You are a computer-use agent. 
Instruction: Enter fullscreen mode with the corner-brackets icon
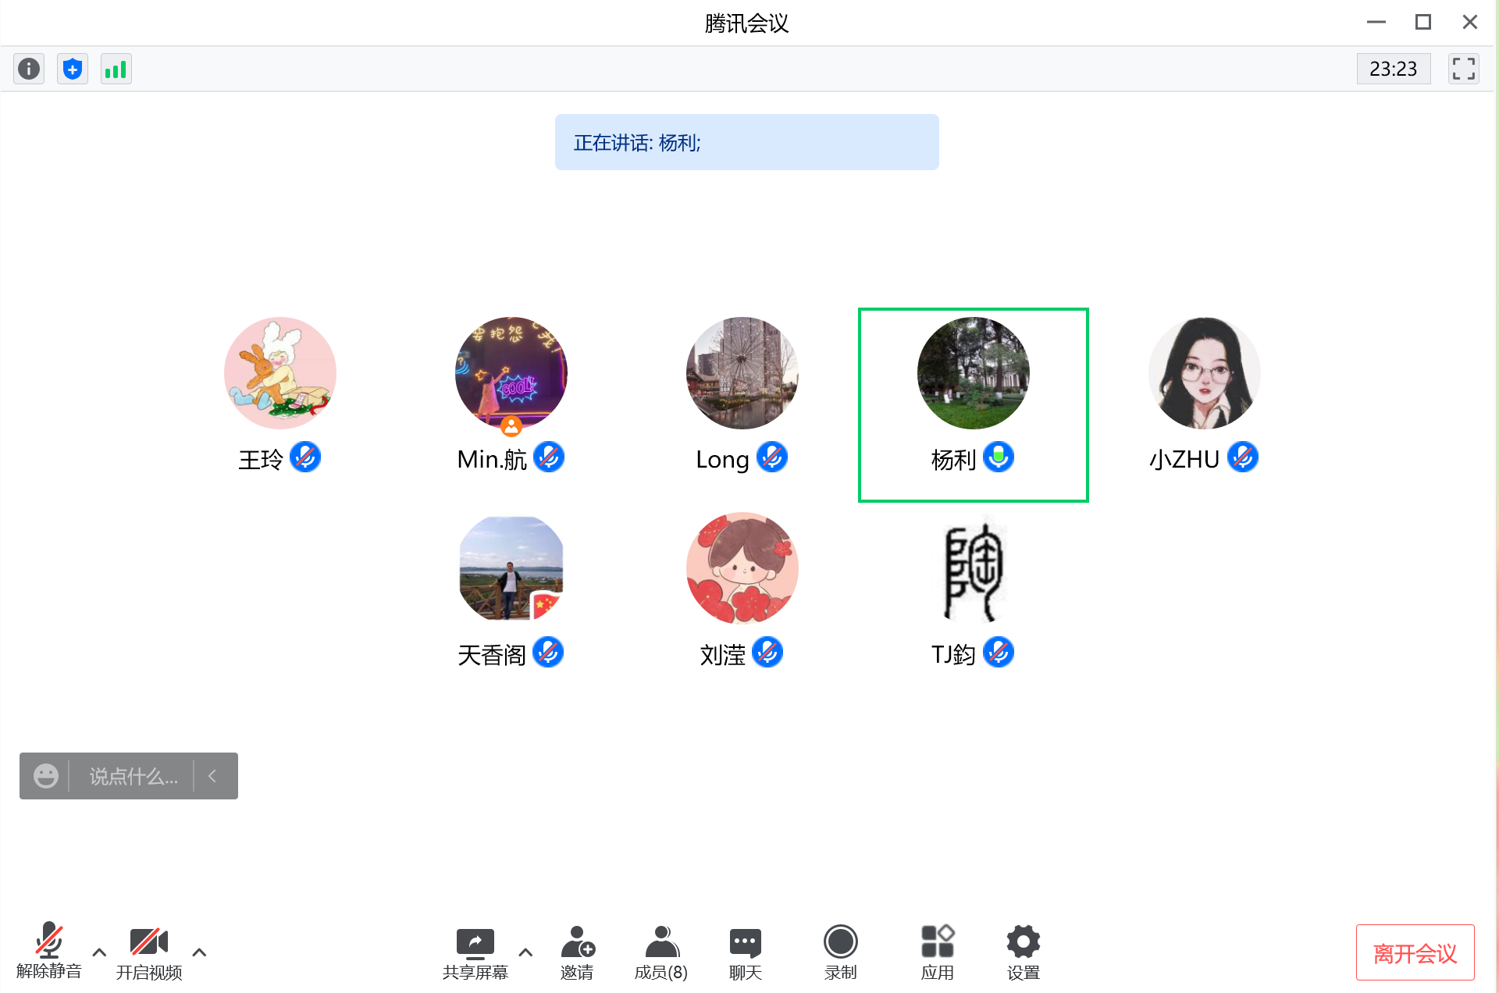(1464, 69)
